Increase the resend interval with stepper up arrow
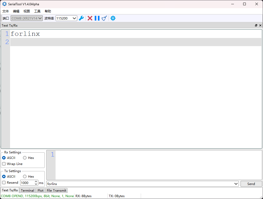 click(x=36, y=182)
